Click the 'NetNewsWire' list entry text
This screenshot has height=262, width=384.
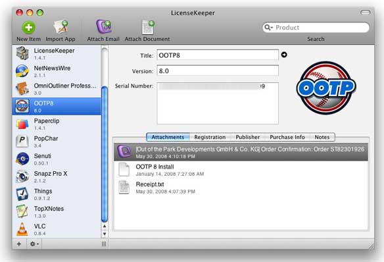click(x=52, y=68)
